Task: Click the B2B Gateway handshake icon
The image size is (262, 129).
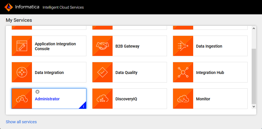Action: click(x=102, y=46)
